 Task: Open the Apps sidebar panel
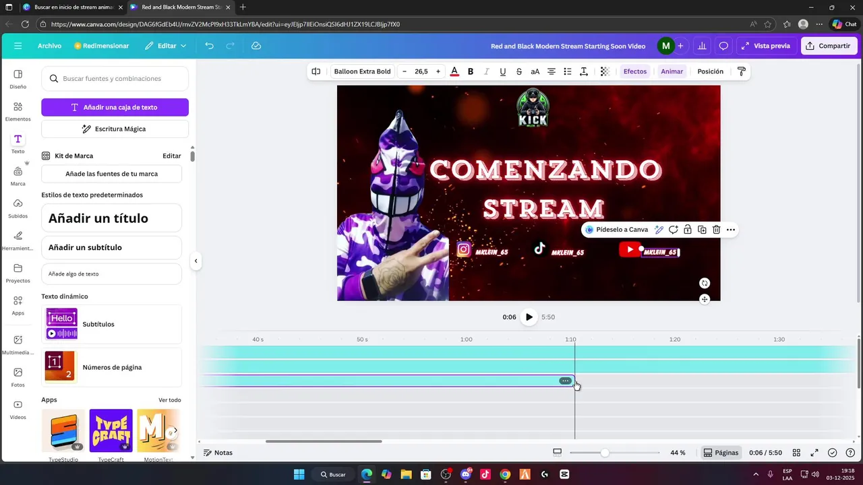click(x=18, y=305)
